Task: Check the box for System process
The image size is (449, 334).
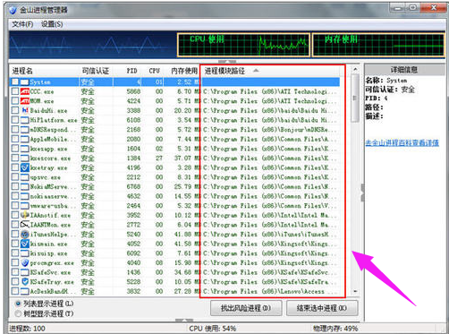Action: [15, 81]
